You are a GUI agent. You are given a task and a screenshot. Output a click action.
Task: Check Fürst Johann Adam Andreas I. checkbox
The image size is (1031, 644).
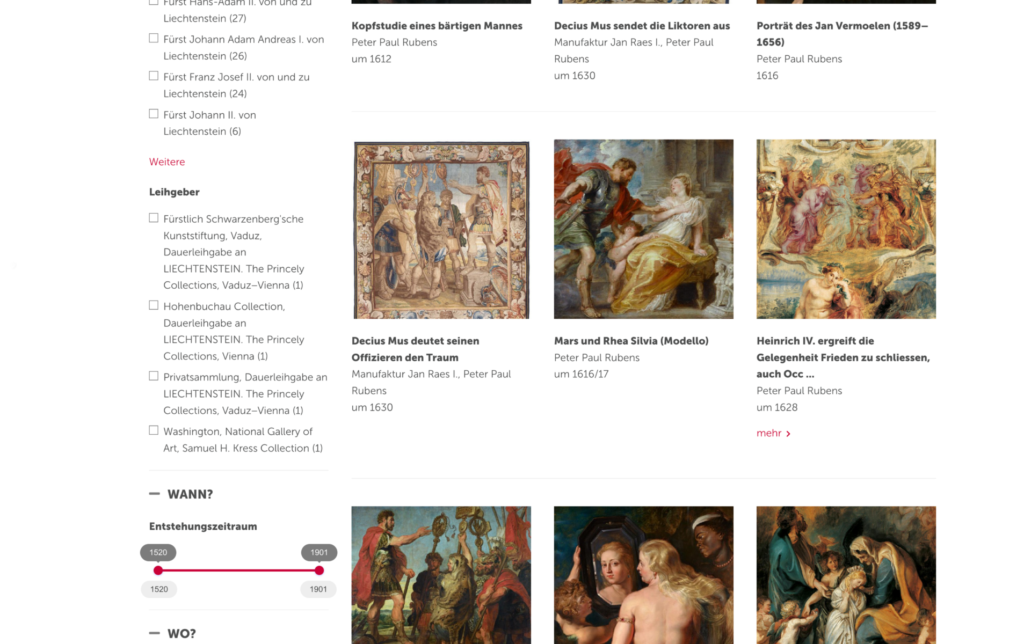click(154, 39)
